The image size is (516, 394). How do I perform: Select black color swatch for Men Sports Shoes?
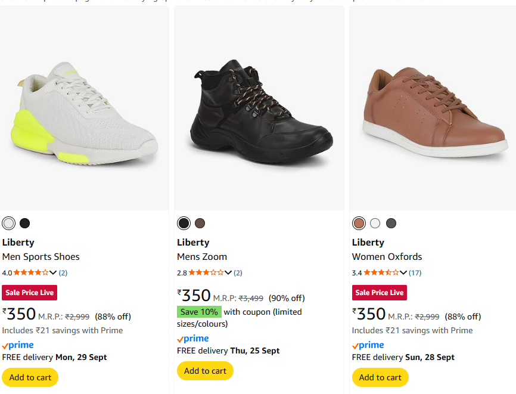click(x=24, y=224)
